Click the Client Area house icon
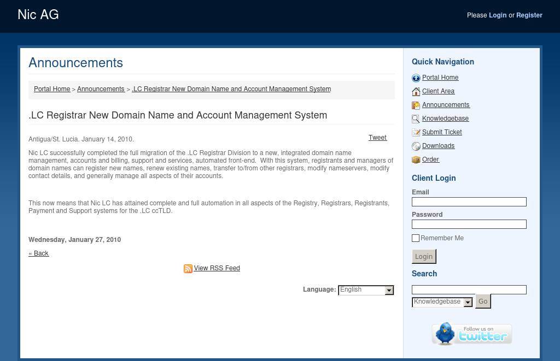 point(416,92)
